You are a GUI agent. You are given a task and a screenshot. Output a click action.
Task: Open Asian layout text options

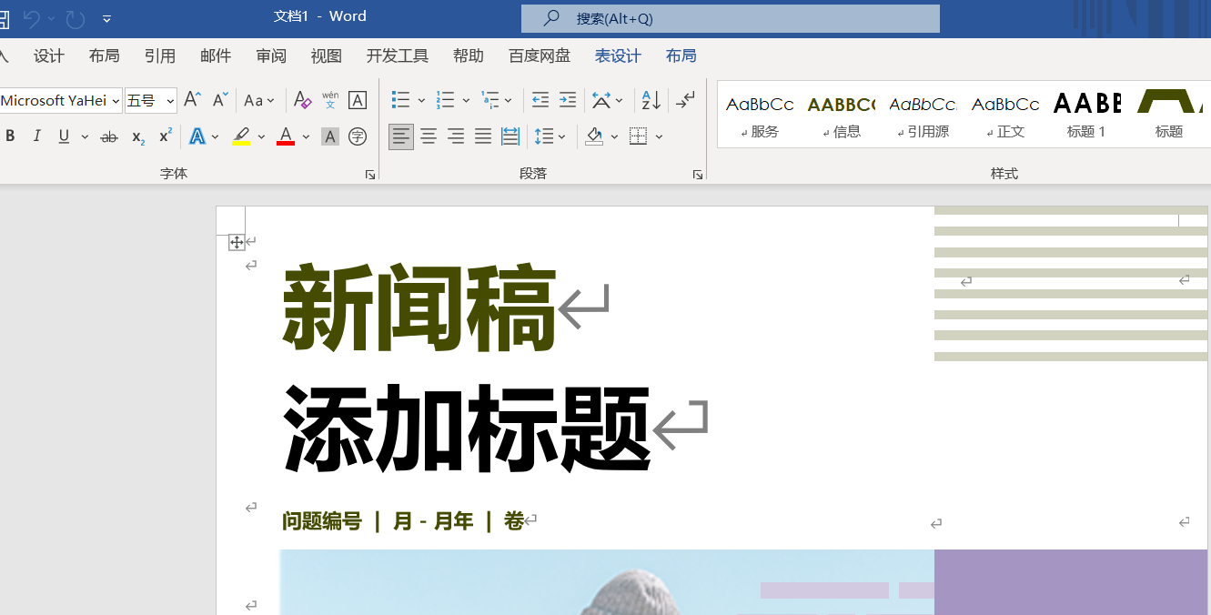click(x=601, y=100)
